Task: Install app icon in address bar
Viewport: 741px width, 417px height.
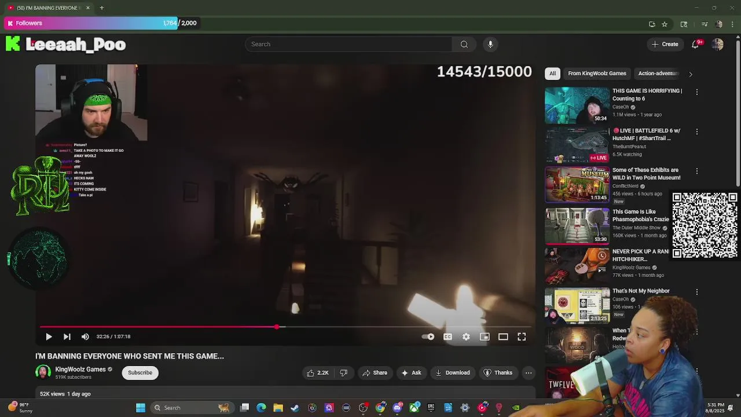Action: (652, 24)
